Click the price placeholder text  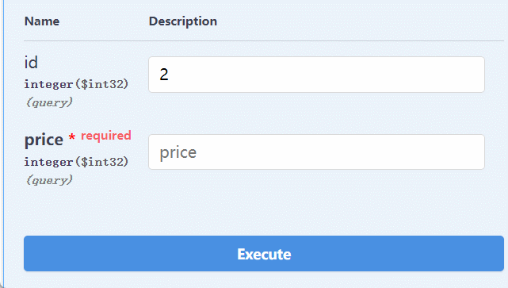(x=178, y=152)
